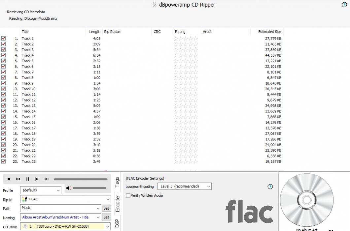The width and height of the screenshot is (350, 231).
Task: Click the playback position slider
Action: click(81, 179)
